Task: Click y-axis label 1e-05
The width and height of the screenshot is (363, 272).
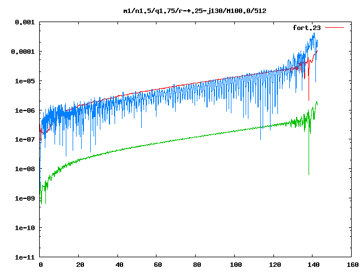Action: [25, 81]
